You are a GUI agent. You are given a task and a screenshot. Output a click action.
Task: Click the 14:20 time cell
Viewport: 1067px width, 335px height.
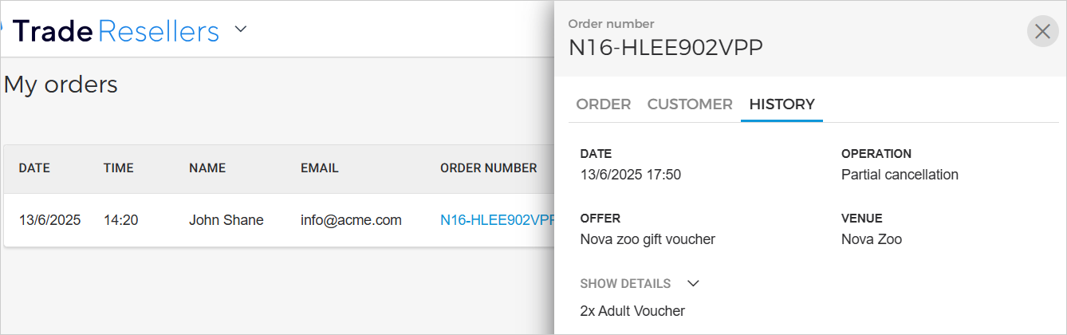[x=120, y=220]
